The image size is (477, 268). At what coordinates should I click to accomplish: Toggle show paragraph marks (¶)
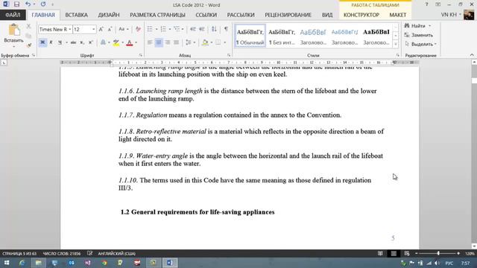coord(226,29)
